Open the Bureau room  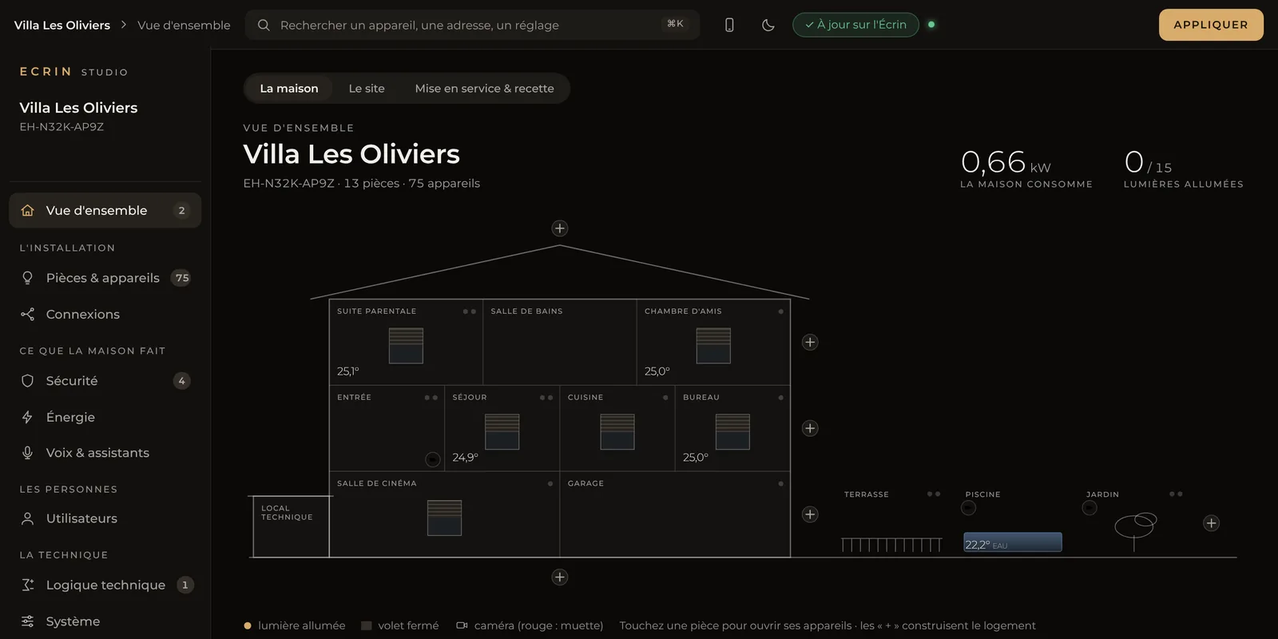(732, 428)
